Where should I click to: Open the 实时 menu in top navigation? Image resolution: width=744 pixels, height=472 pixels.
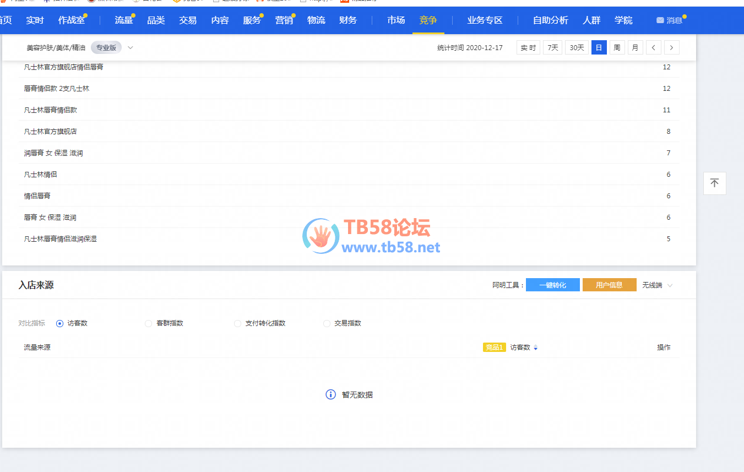(35, 20)
